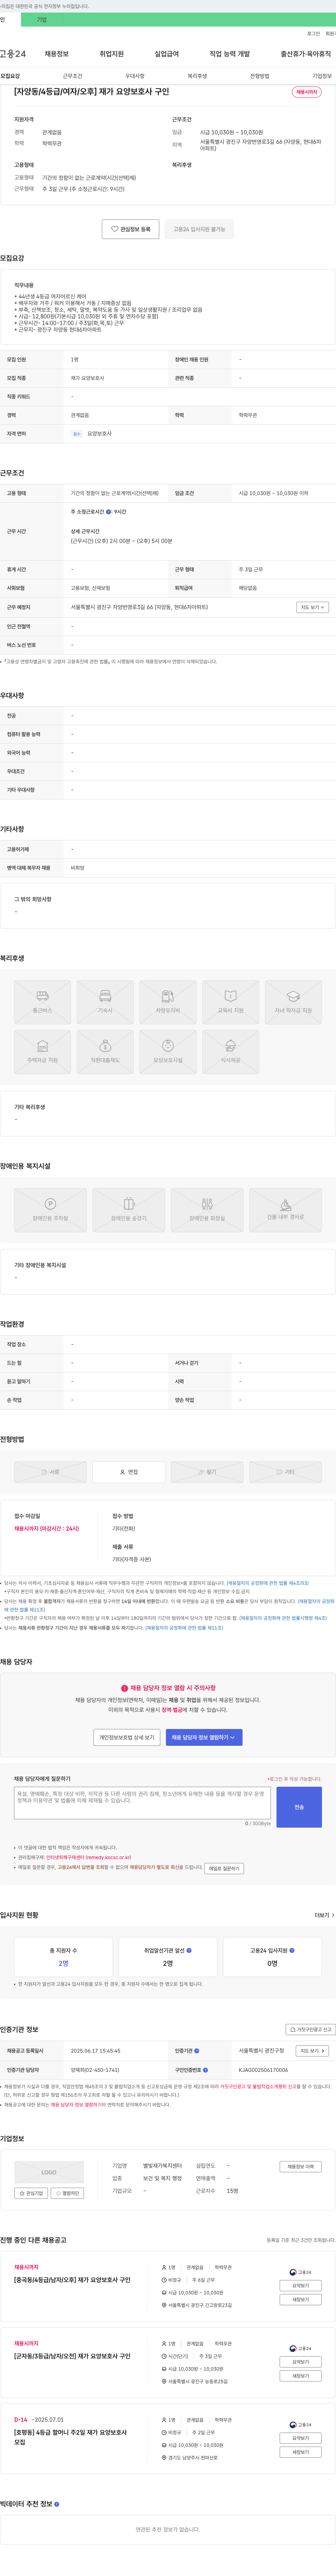Click the 통근버스 welfare icon
This screenshot has height=2576, width=336.
42,1002
